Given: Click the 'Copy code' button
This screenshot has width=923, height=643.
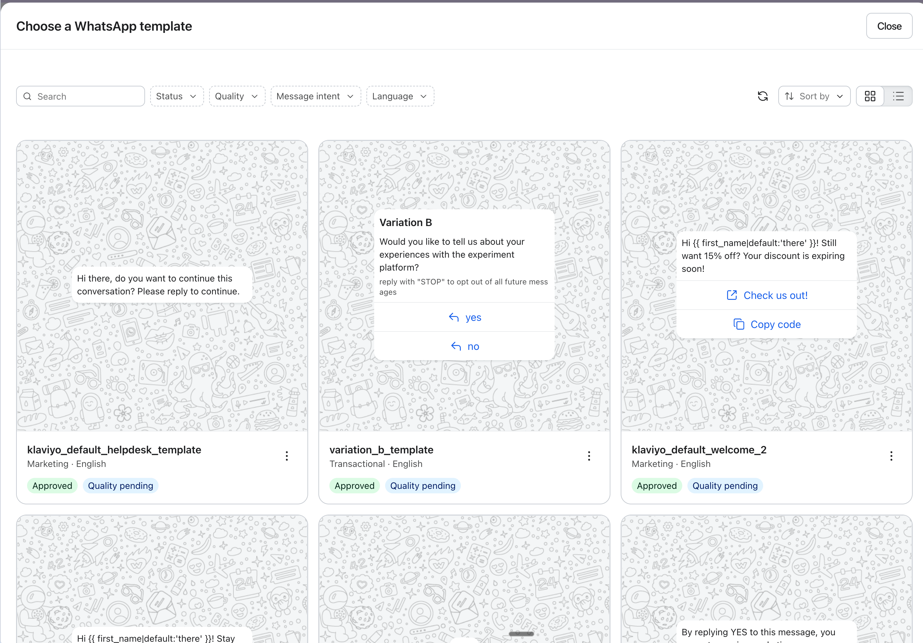Looking at the screenshot, I should tap(767, 324).
